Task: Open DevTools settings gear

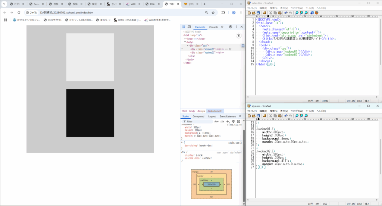Action: pyautogui.click(x=231, y=27)
